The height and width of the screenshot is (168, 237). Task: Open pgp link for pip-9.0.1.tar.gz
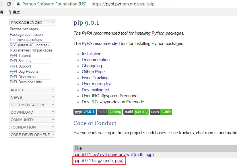tap(119, 161)
